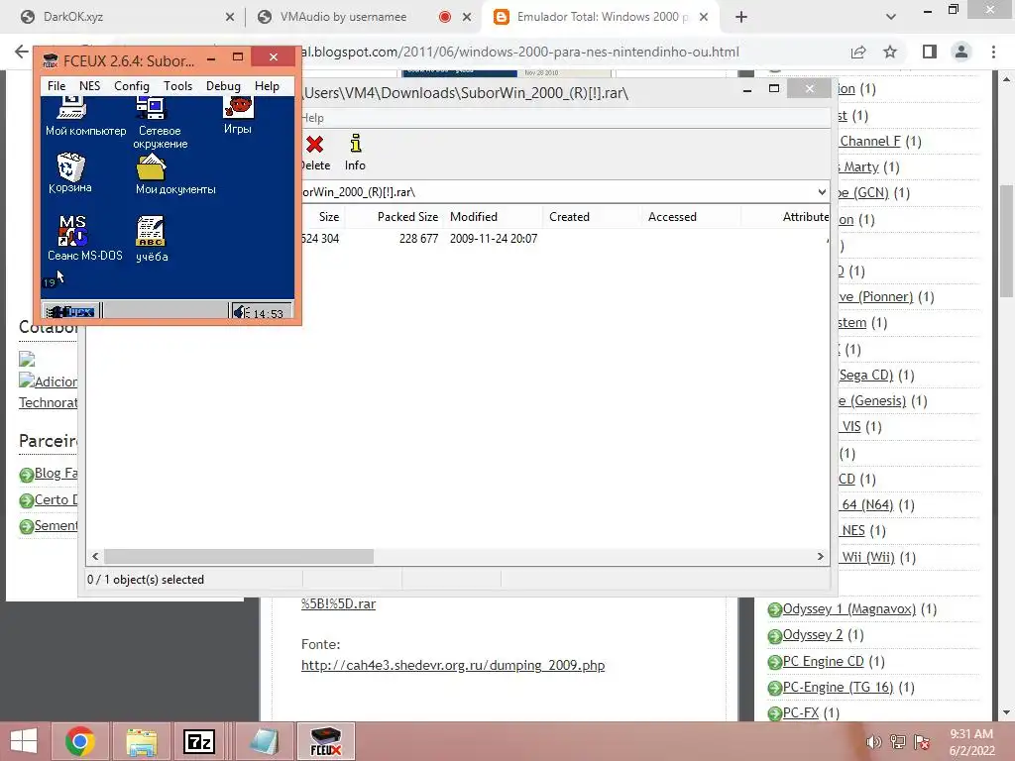Open the %5B!%5D.rar download link
This screenshot has width=1015, height=761.
pyautogui.click(x=338, y=603)
